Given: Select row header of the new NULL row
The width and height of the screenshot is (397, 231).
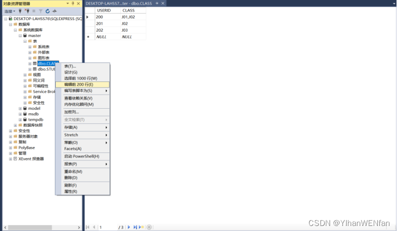Looking at the screenshot, I should (90, 37).
